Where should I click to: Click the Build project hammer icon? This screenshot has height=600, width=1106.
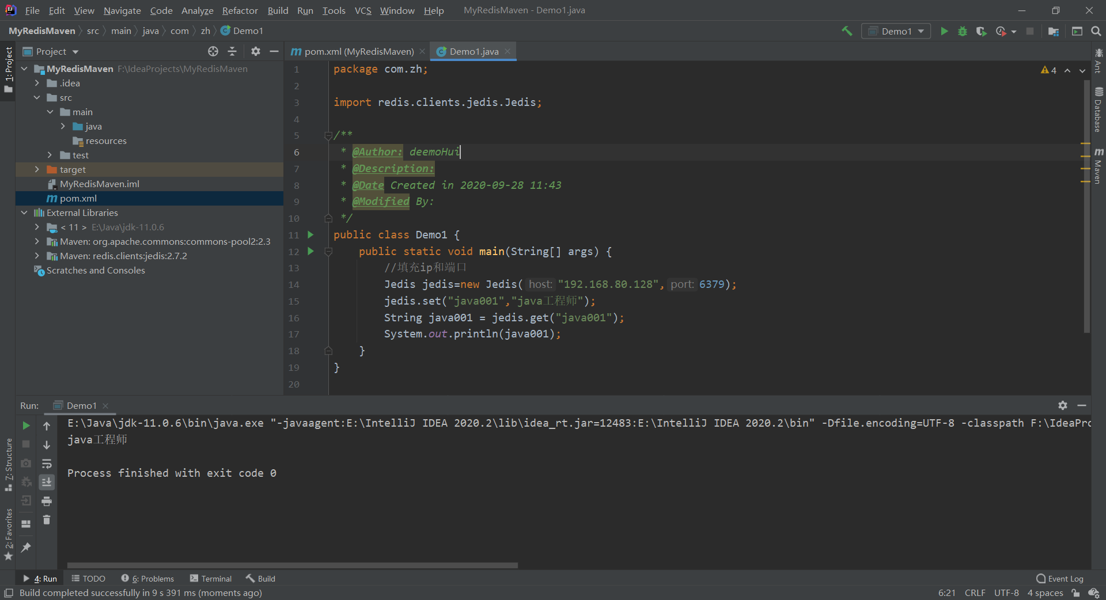pos(847,31)
